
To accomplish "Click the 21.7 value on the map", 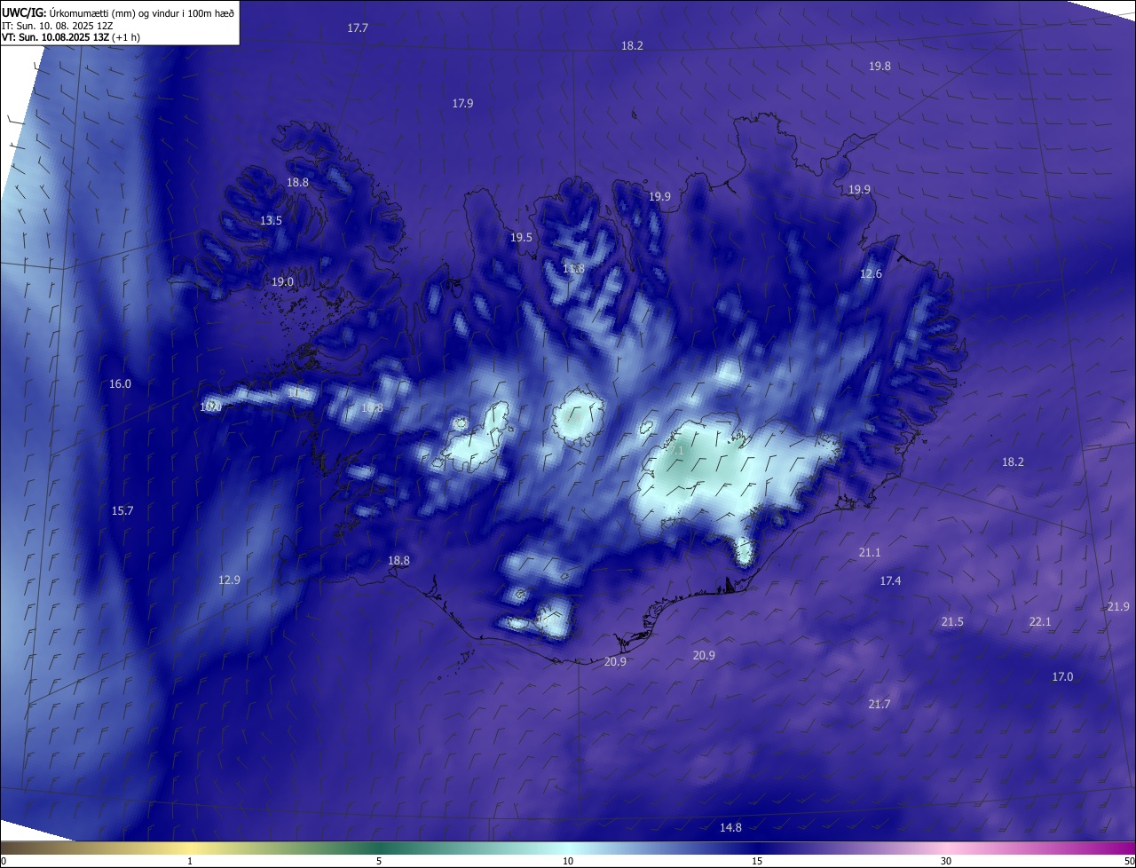I will [879, 705].
